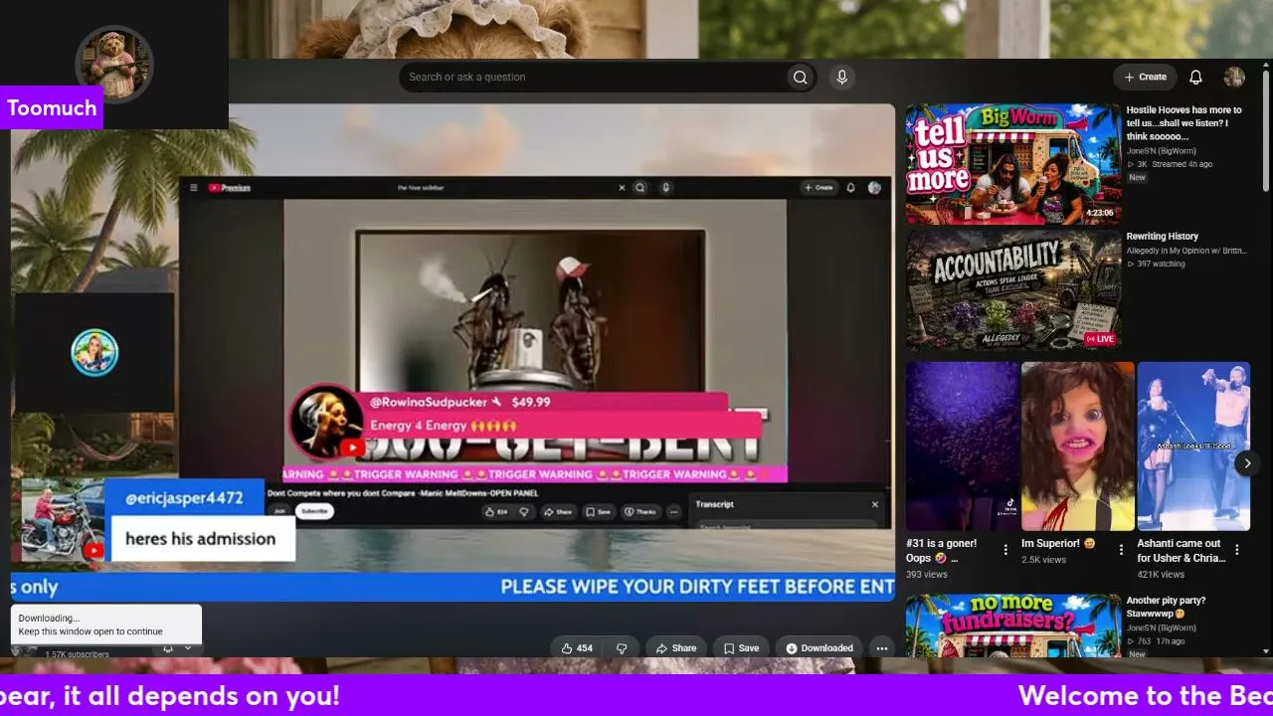Open the 'tell us more' BigWorm thumbnail

click(x=1012, y=164)
